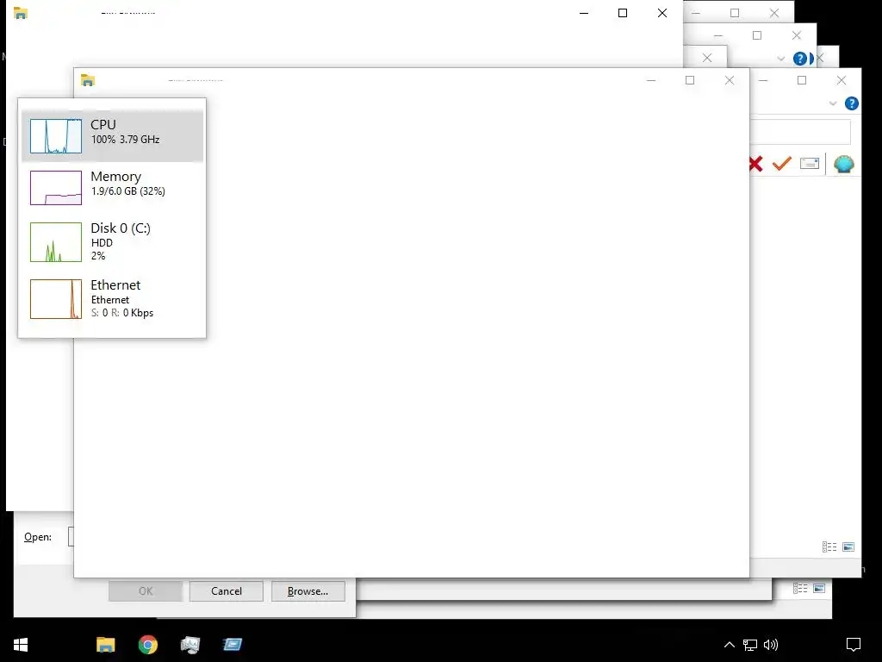The image size is (882, 662).
Task: Select the CPU item in Task Manager summary
Action: point(112,135)
